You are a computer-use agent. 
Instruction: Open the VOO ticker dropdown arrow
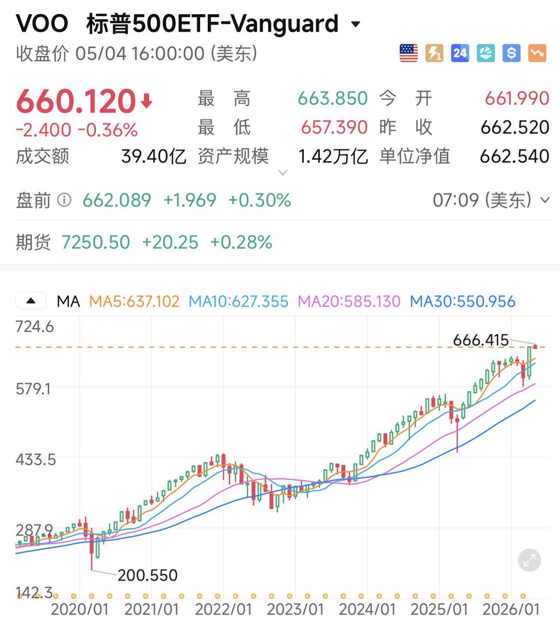(x=356, y=25)
